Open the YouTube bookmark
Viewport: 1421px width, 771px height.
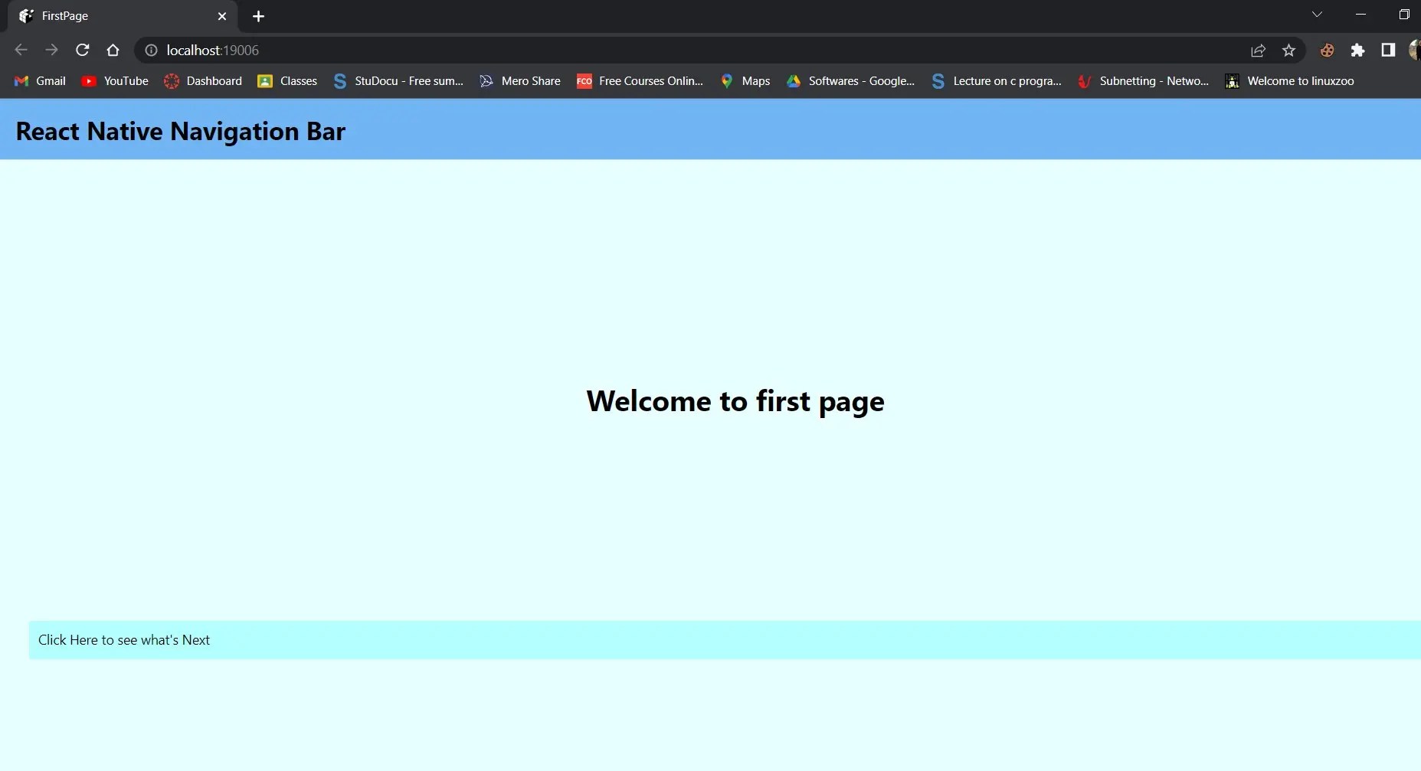(x=113, y=80)
